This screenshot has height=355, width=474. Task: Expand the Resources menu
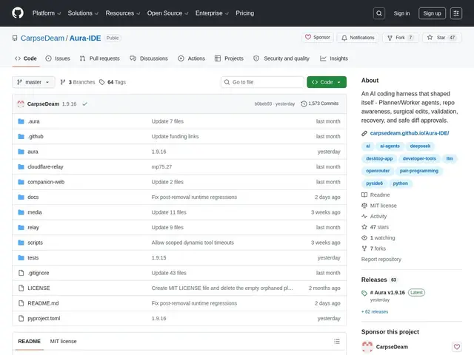coord(122,13)
